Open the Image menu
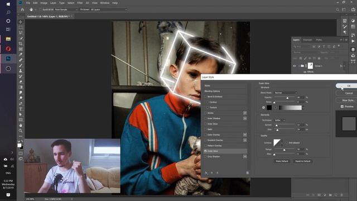Image resolution: width=357 pixels, height=201 pixels. click(44, 3)
